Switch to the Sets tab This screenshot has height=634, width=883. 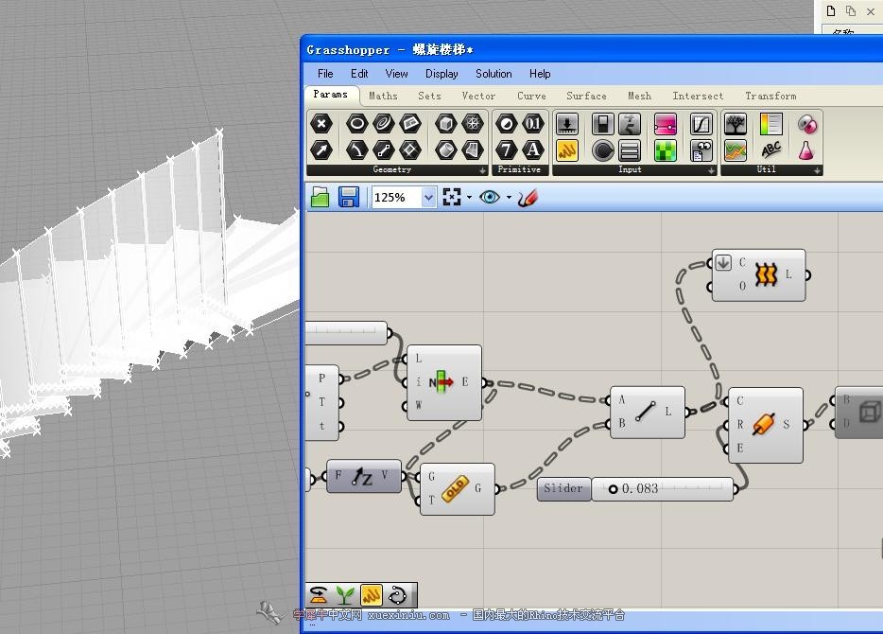pyautogui.click(x=429, y=96)
